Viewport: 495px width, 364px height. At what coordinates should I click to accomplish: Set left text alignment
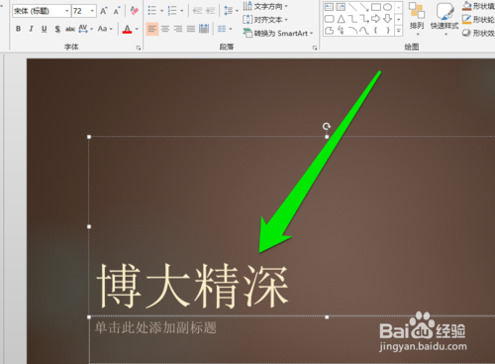152,29
